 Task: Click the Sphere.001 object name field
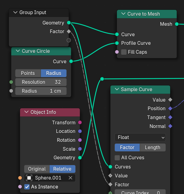point(48,178)
